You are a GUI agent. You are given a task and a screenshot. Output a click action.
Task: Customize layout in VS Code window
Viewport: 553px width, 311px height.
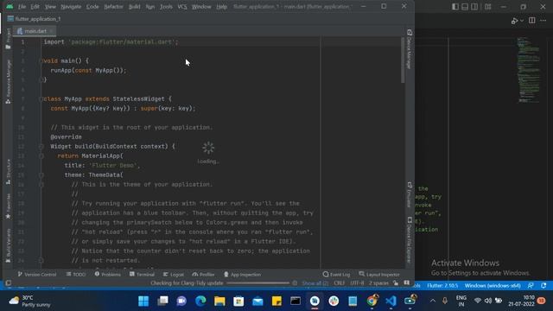coord(487,7)
